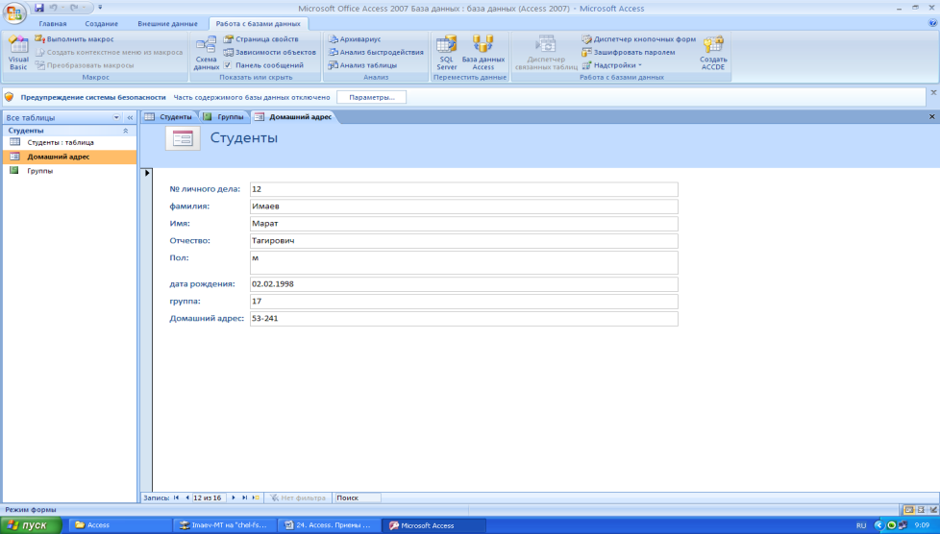
Task: Launch Архивариус documenter
Action: point(355,39)
